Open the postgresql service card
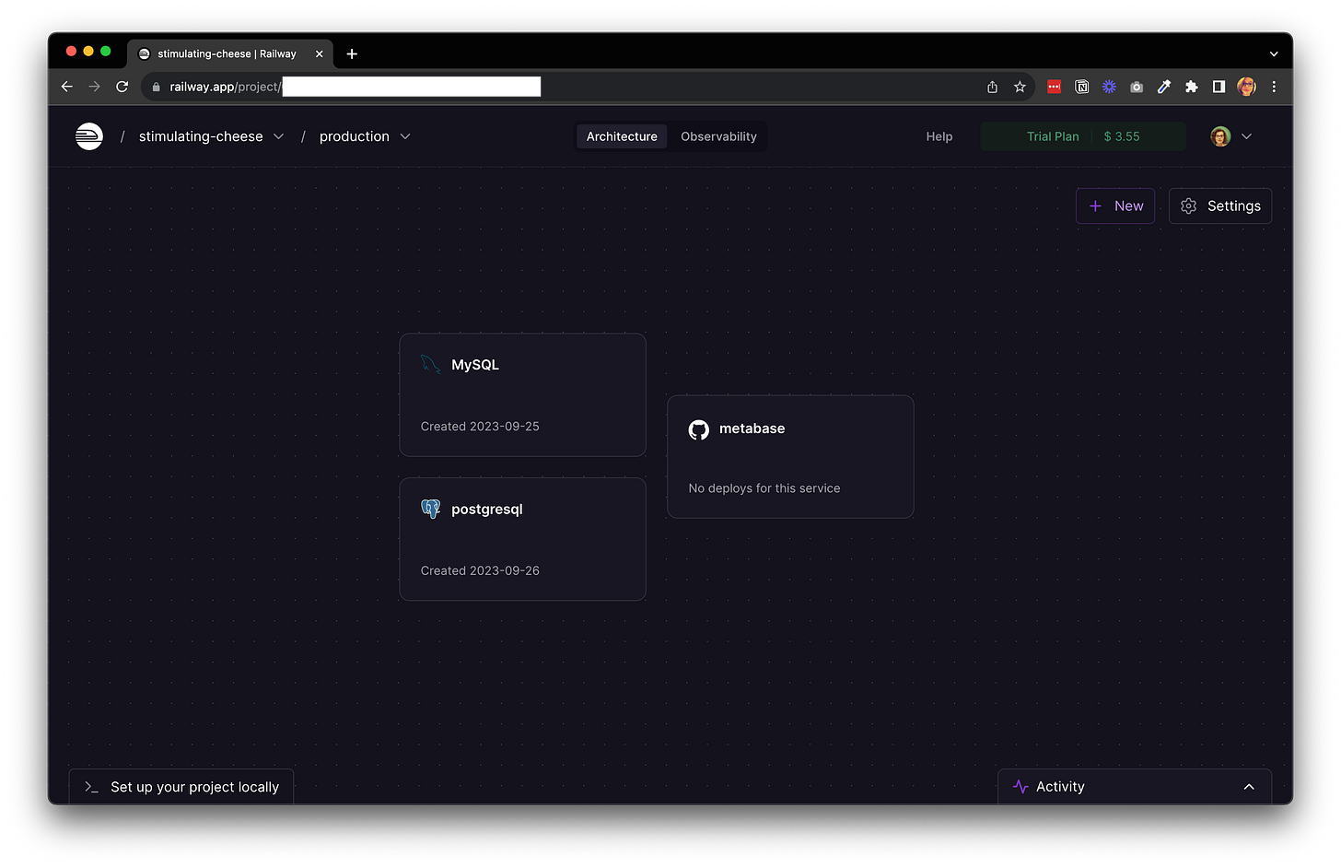Viewport: 1341px width, 868px height. pos(522,539)
